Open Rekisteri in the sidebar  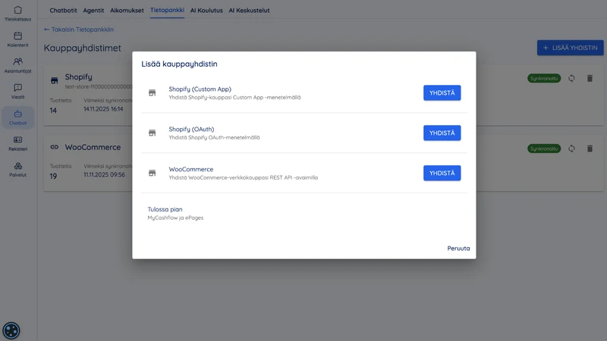click(x=17, y=143)
